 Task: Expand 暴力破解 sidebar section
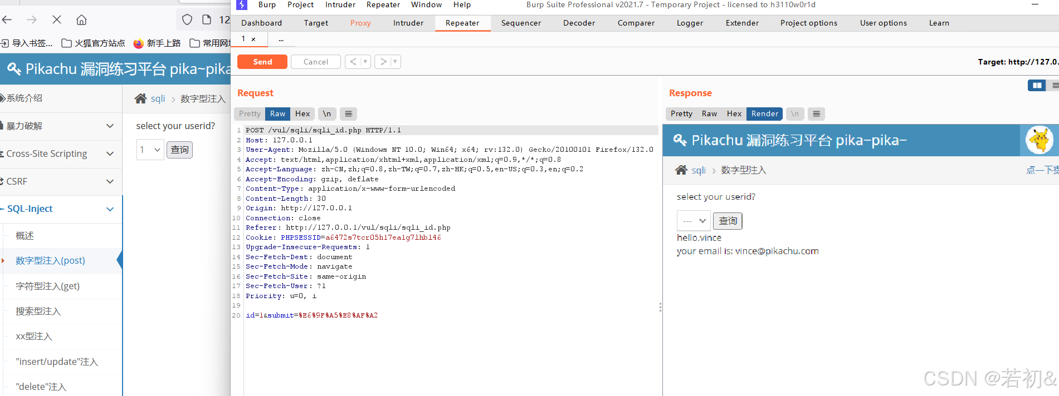pyautogui.click(x=61, y=126)
